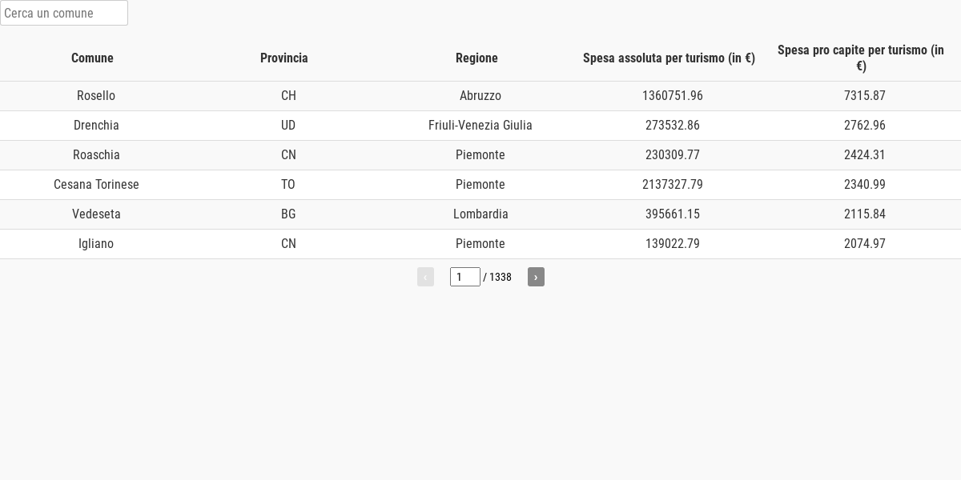Sort by Spesa assoluta per turismo header

pyautogui.click(x=669, y=58)
